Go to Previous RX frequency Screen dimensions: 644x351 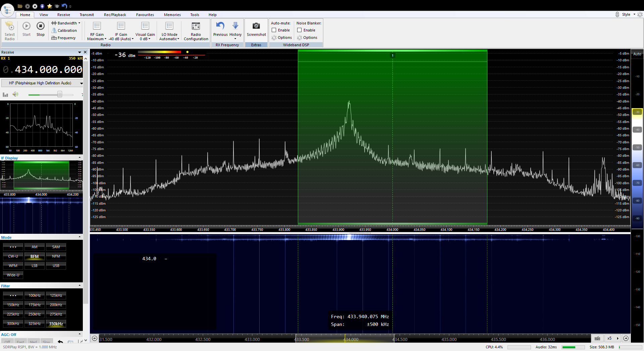[x=220, y=26]
